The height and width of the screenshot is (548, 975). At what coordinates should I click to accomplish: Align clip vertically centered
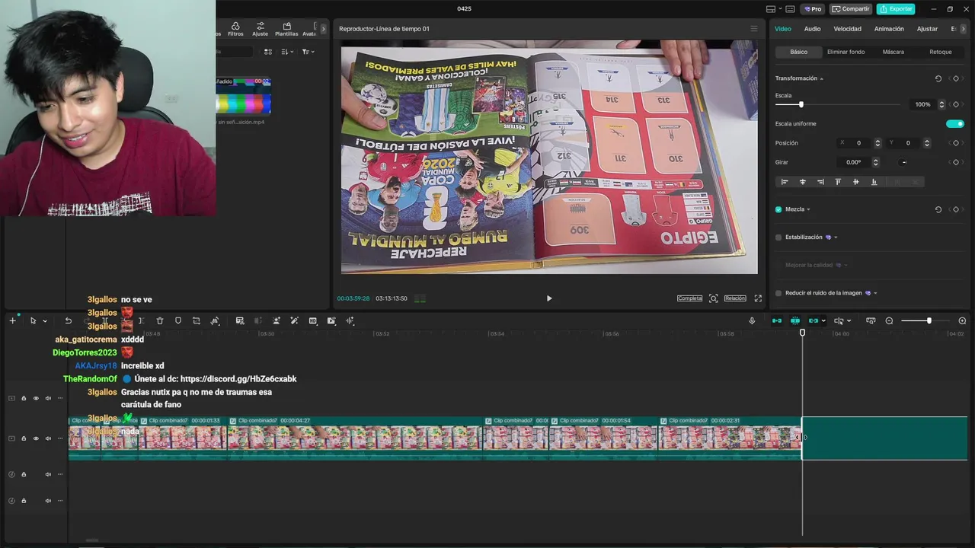click(x=855, y=182)
